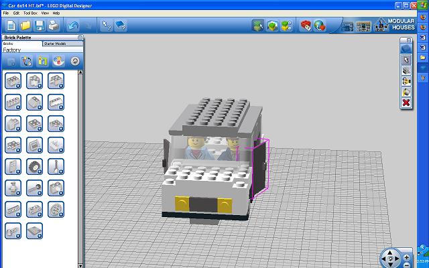Image resolution: width=429 pixels, height=268 pixels.
Task: Pick the Paint tool
Action: point(406,92)
